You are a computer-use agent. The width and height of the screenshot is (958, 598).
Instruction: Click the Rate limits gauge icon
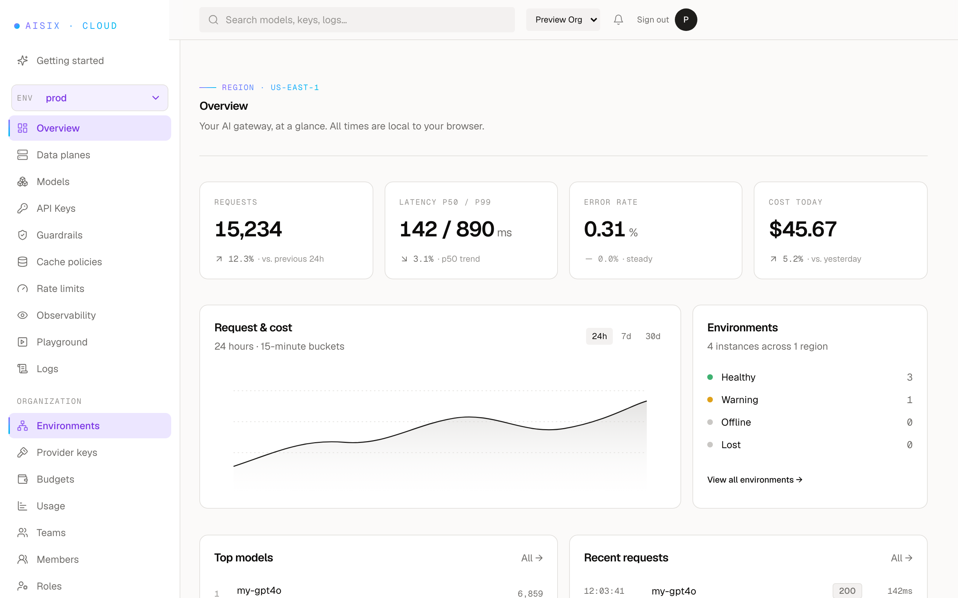[x=23, y=288]
